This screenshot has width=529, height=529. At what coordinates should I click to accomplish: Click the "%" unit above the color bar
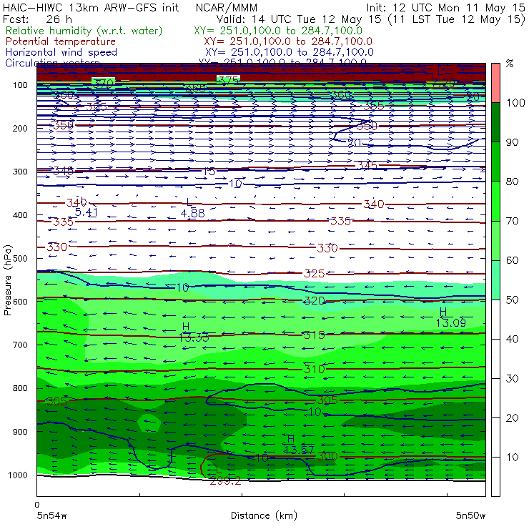510,64
